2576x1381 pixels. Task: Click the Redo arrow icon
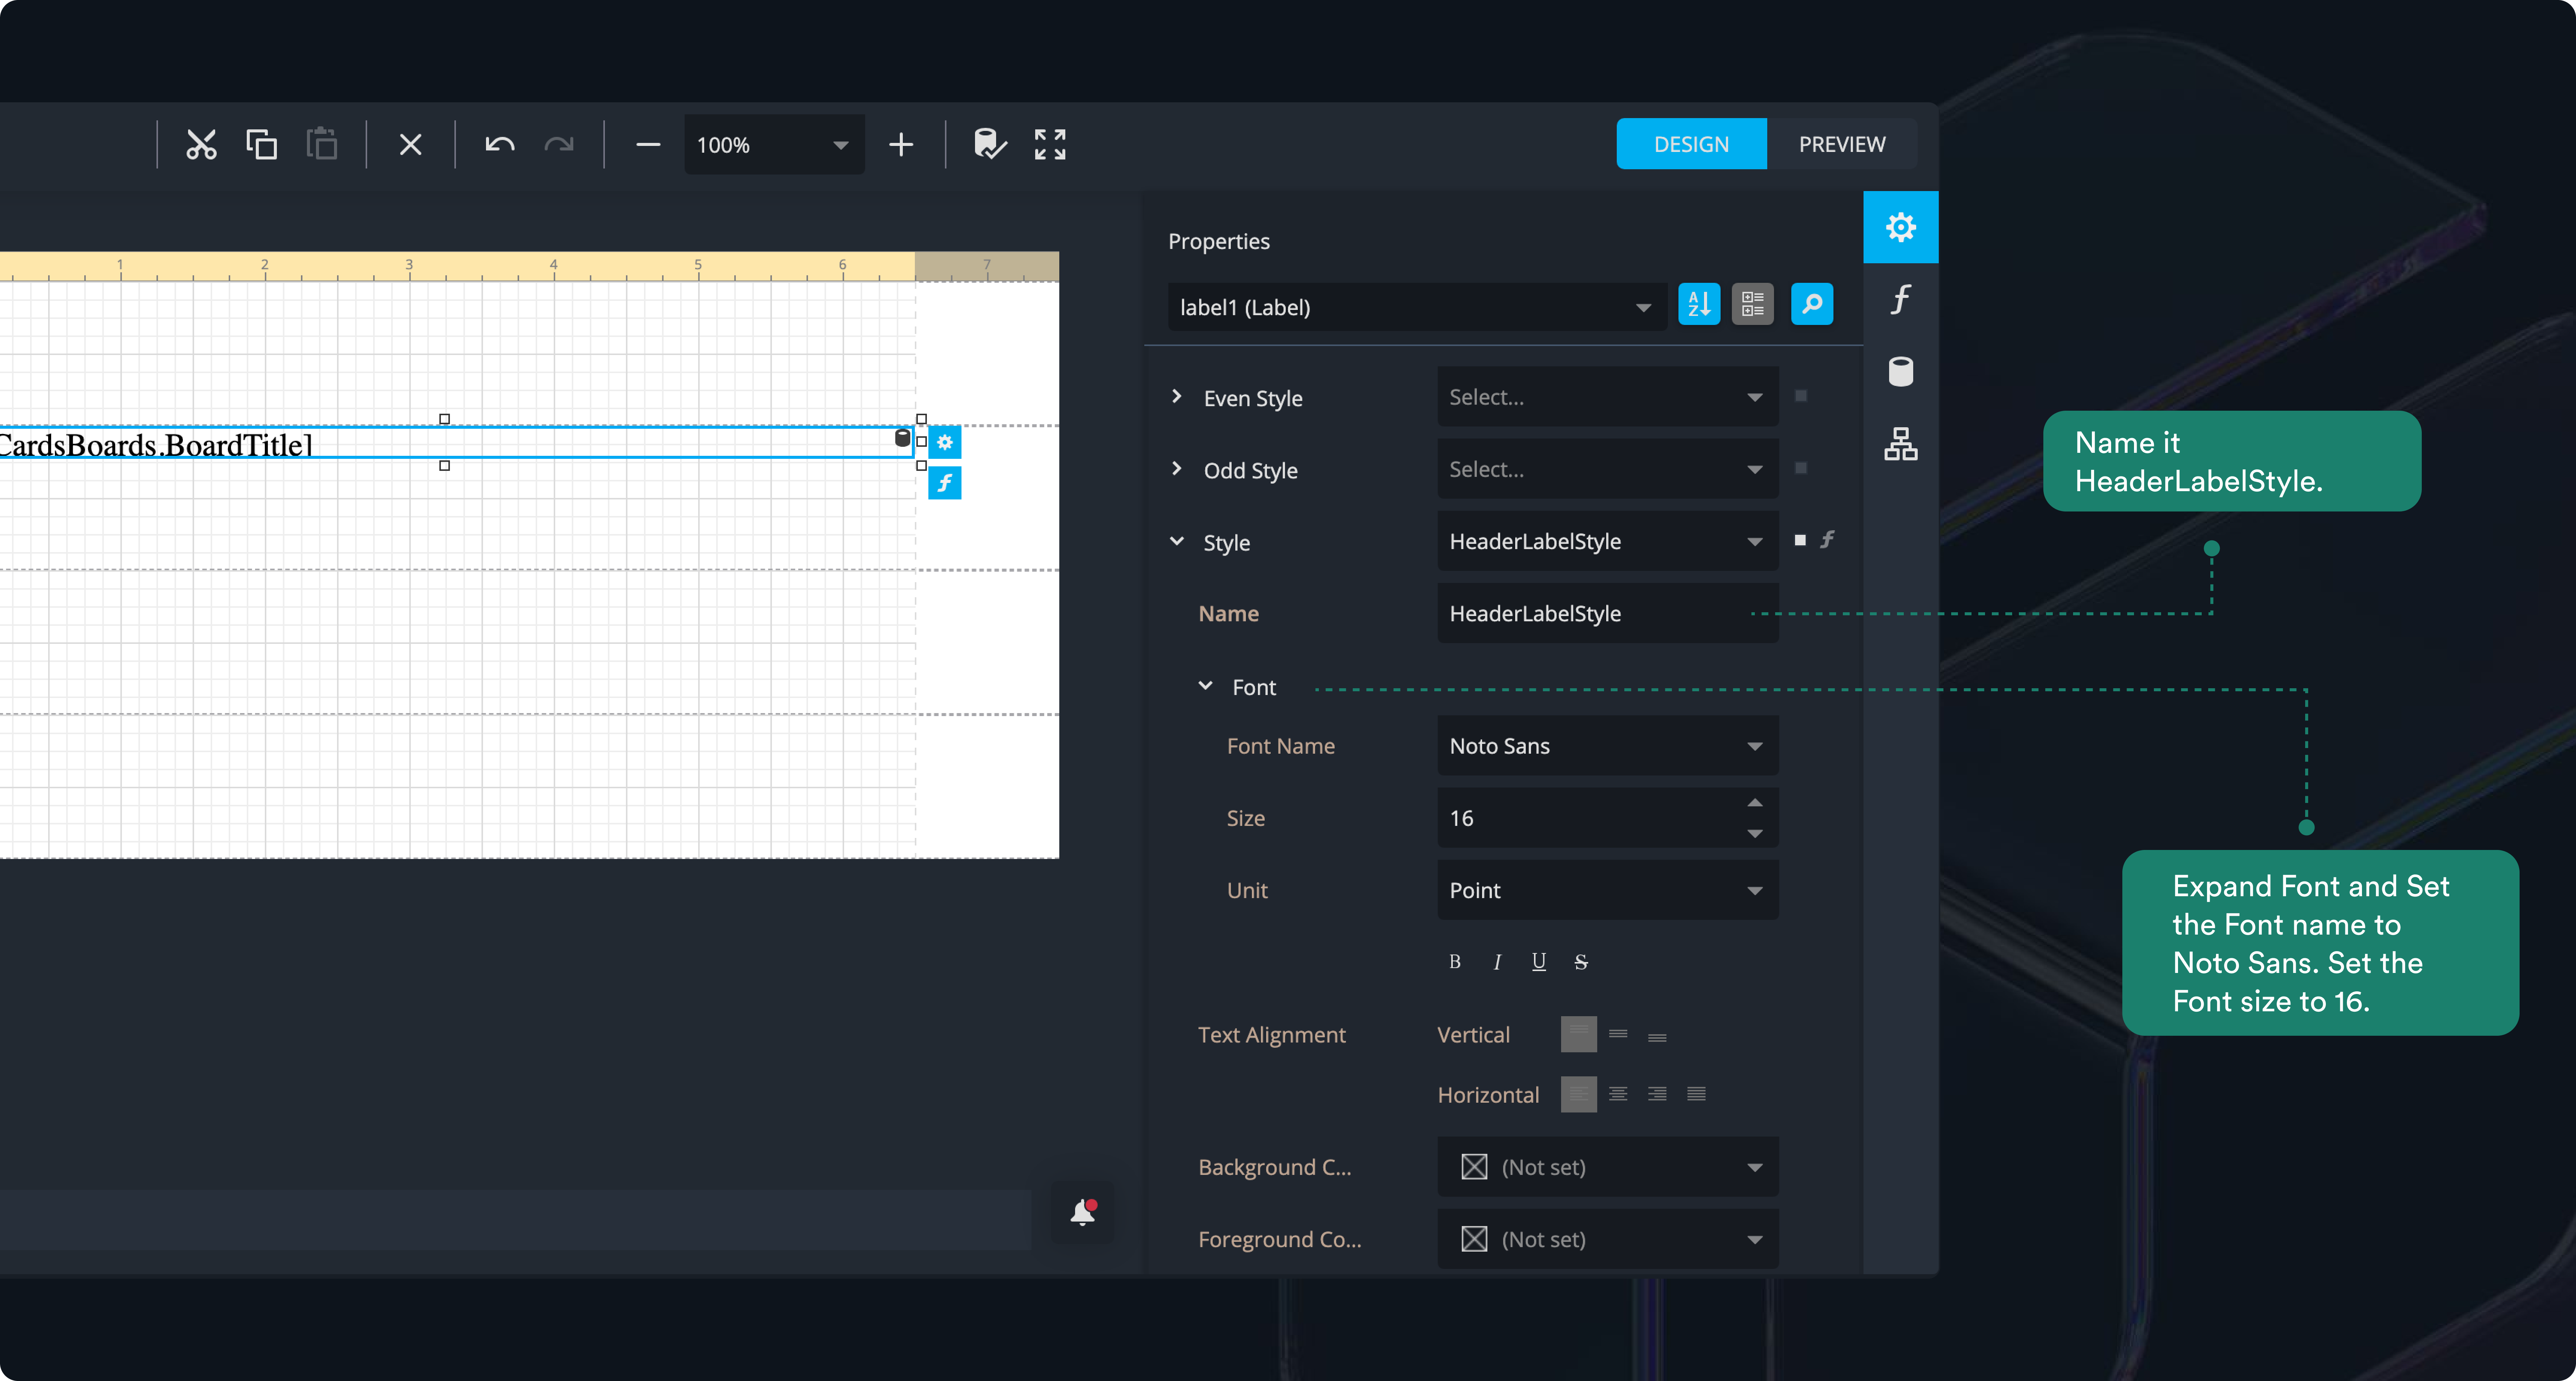point(559,145)
